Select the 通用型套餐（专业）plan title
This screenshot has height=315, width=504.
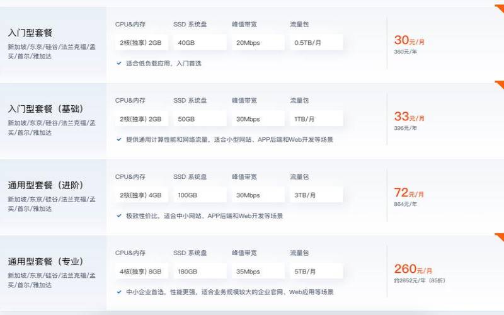[46, 261]
